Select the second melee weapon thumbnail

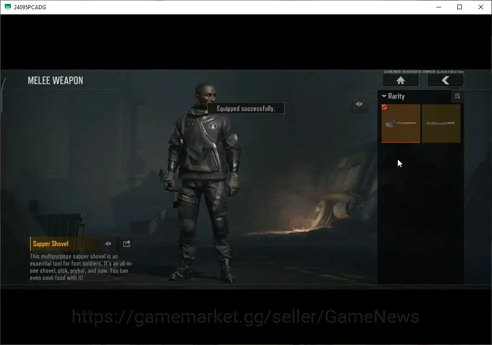441,124
